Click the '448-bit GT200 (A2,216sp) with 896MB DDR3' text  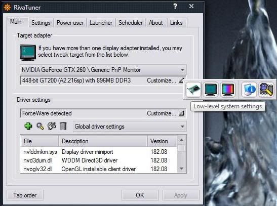click(76, 80)
